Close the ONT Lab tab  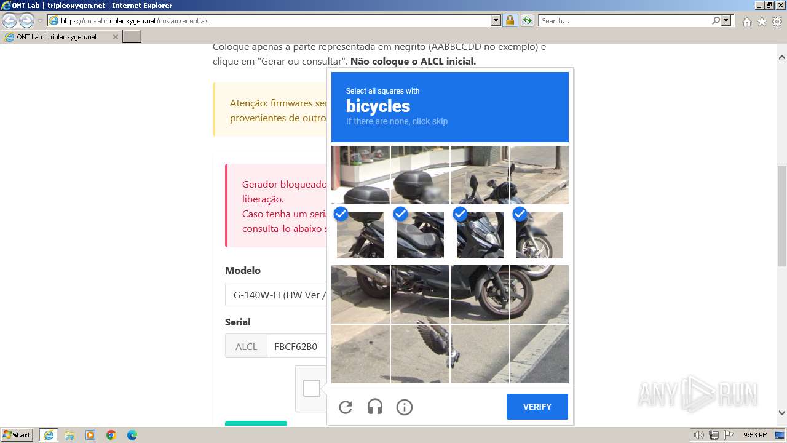(x=116, y=37)
